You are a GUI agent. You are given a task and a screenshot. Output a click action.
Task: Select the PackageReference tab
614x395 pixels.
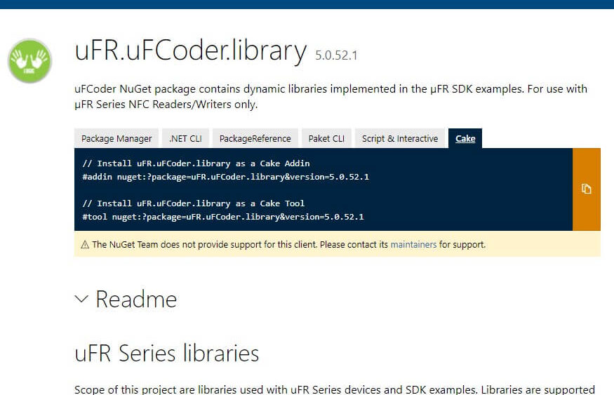click(255, 139)
